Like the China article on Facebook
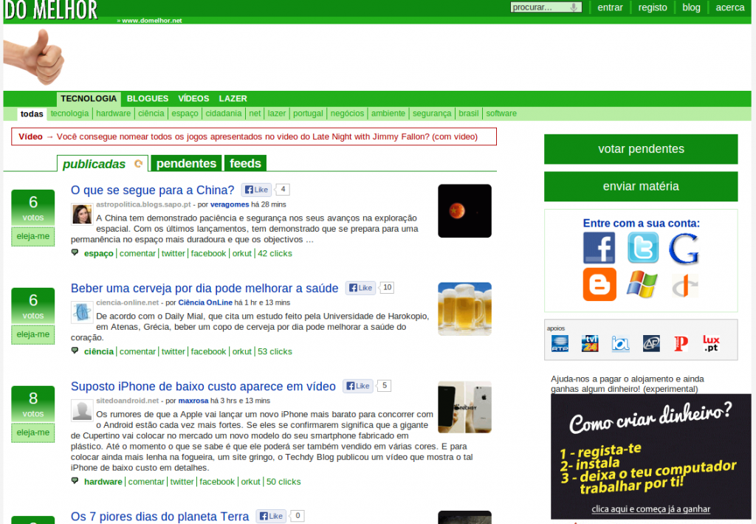756x524 pixels. [x=256, y=190]
